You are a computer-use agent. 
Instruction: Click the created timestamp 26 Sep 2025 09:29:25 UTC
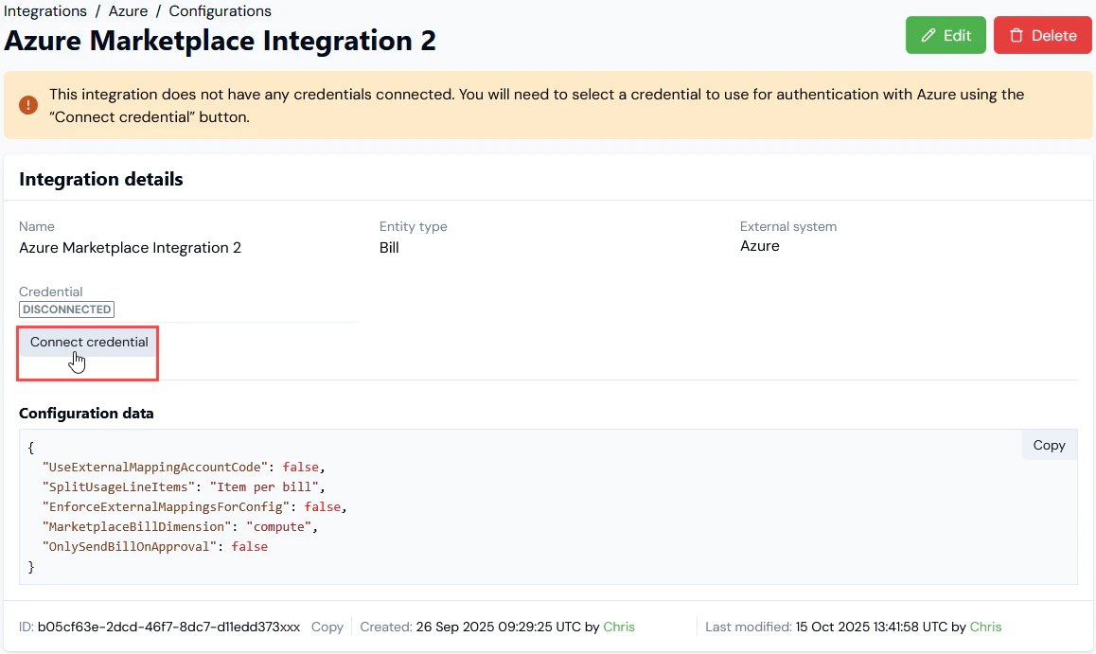point(499,627)
